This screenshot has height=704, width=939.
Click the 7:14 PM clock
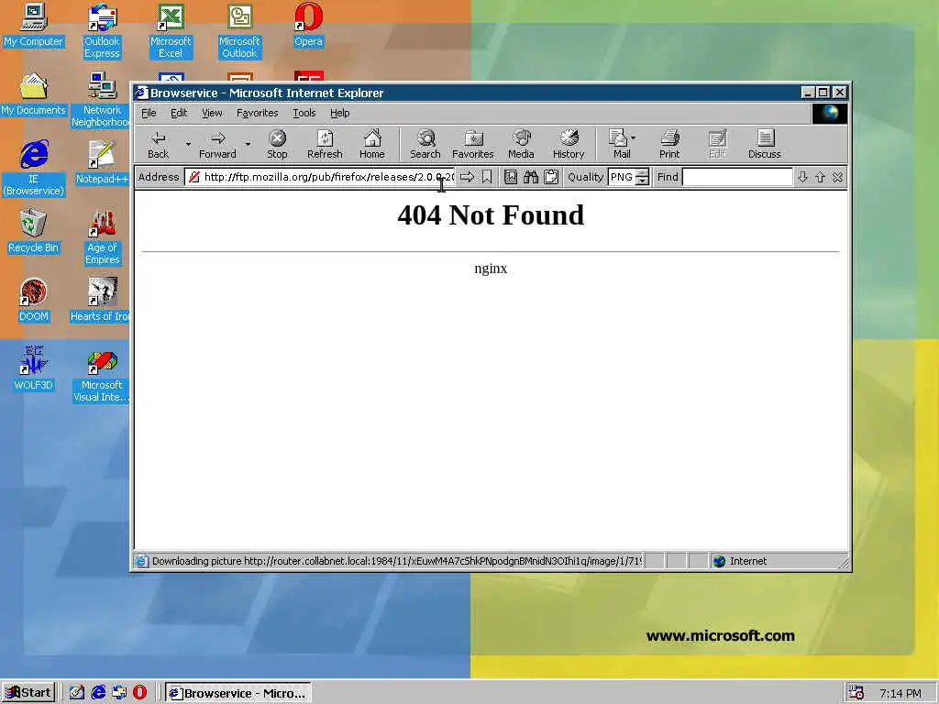pyautogui.click(x=900, y=693)
